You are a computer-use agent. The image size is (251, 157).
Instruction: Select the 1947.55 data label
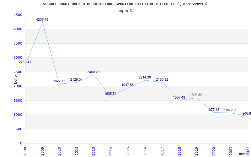[128, 85]
